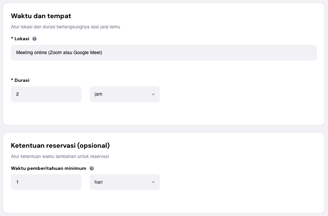
Task: Click the hari dropdown for minimum notice time
Action: point(125,182)
